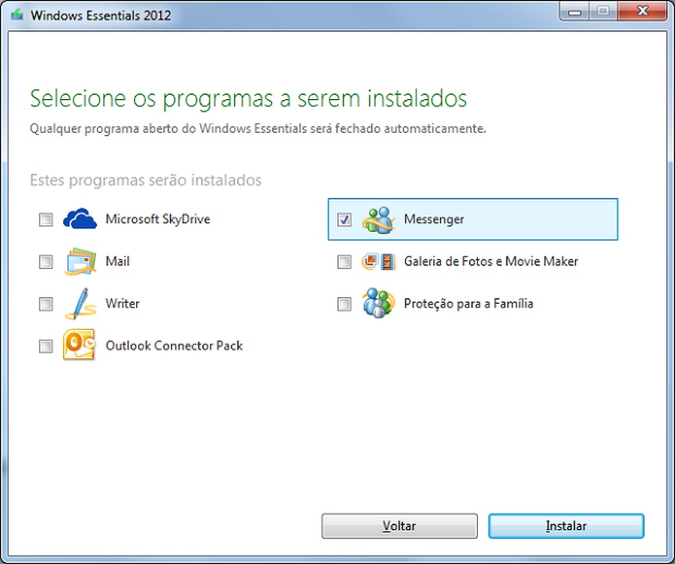Viewport: 675px width, 564px height.
Task: Click the Mail envelope icon
Action: click(78, 261)
